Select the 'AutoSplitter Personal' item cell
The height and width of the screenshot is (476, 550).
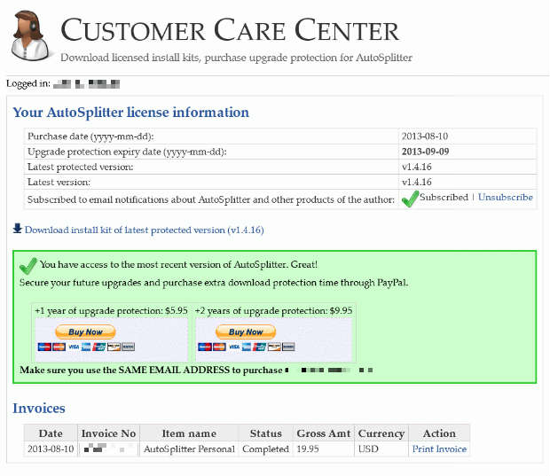[189, 449]
